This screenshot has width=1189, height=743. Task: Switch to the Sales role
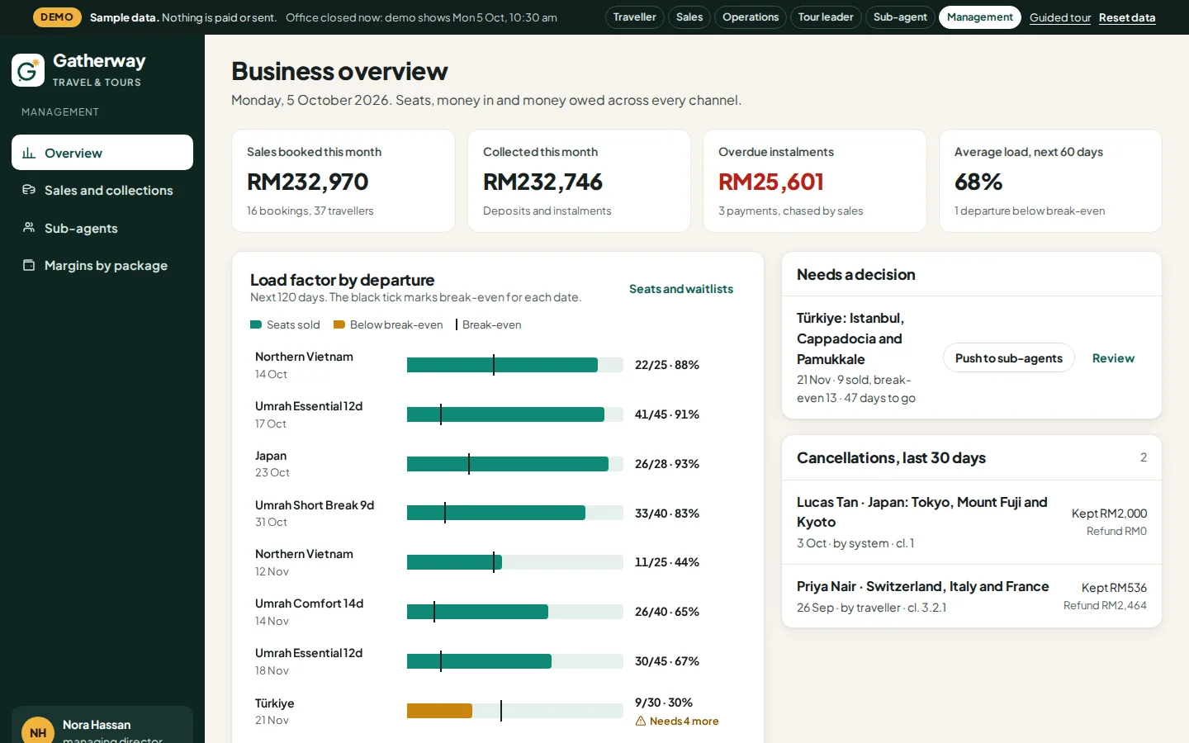pos(689,17)
